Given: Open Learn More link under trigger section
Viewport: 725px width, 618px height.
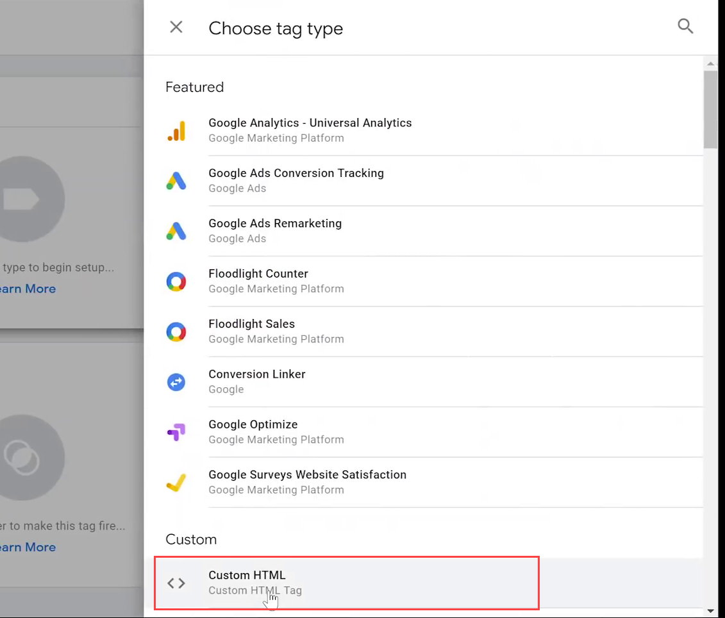Looking at the screenshot, I should (x=28, y=547).
